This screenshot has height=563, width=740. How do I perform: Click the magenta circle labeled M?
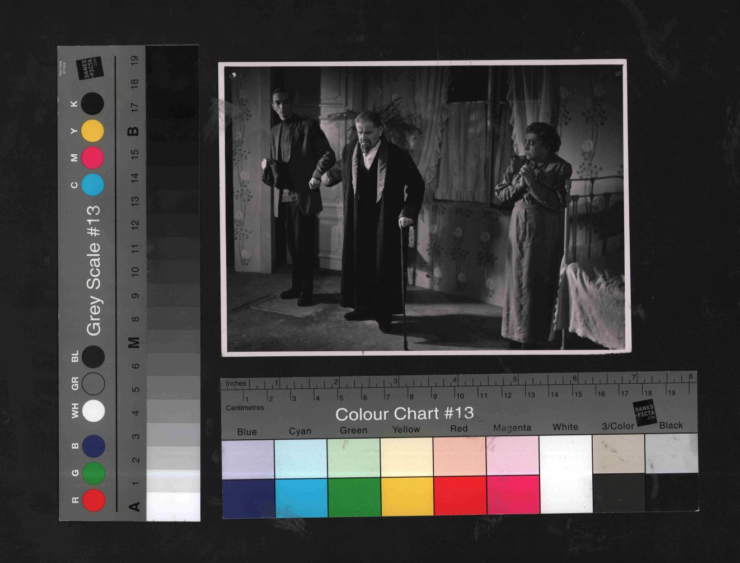click(92, 158)
